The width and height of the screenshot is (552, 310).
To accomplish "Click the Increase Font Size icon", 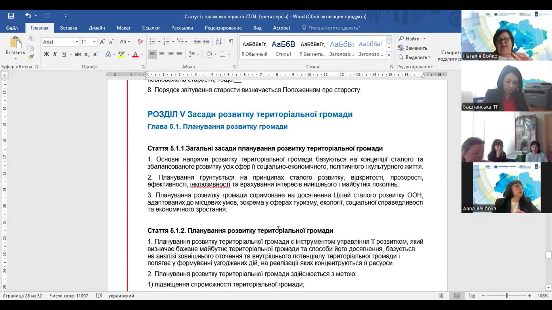I will [102, 42].
